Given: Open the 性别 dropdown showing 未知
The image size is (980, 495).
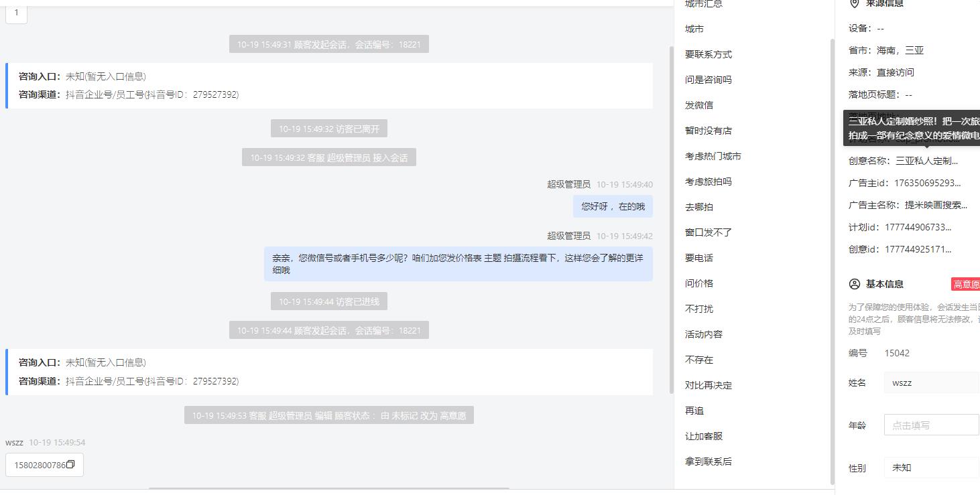Looking at the screenshot, I should coord(932,468).
